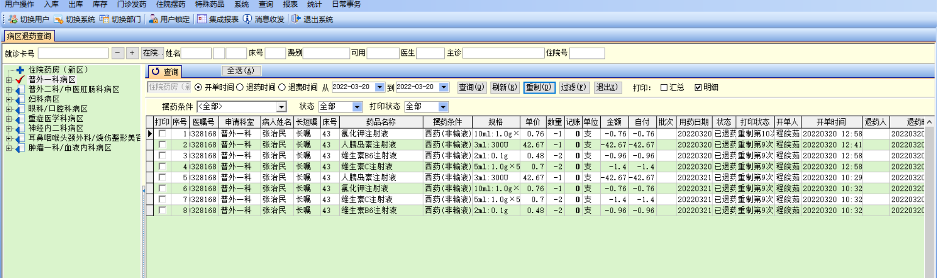The image size is (937, 278).
Task: Select the 开单时间 radio button
Action: point(198,88)
